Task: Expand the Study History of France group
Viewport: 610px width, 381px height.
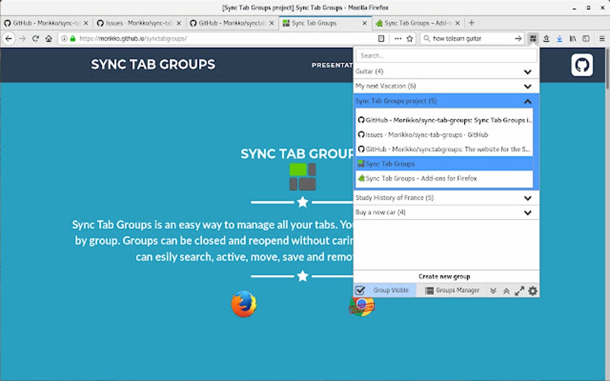Action: [527, 198]
